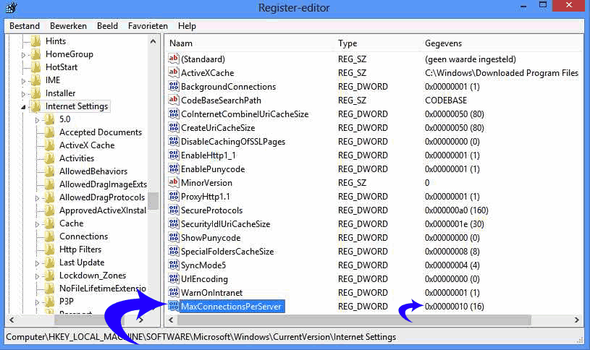Viewport: 590px width, 350px height.
Task: Expand the IME tree node
Action: 23,81
